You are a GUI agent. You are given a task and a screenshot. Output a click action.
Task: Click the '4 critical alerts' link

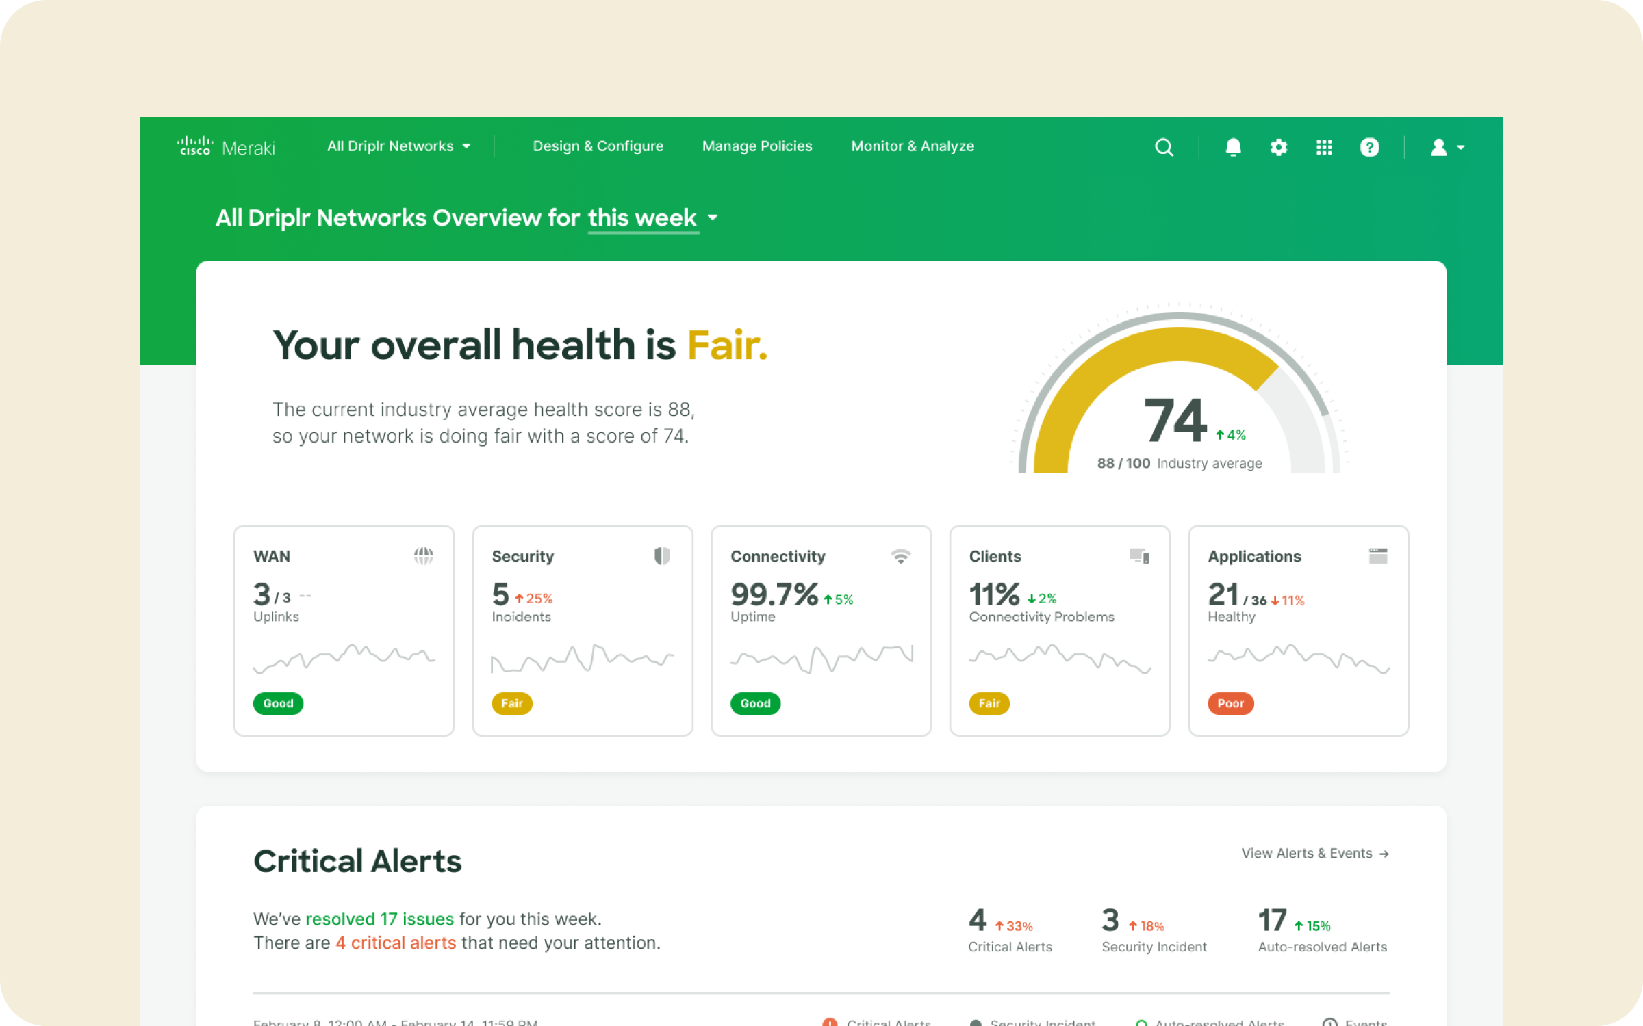[x=396, y=943]
